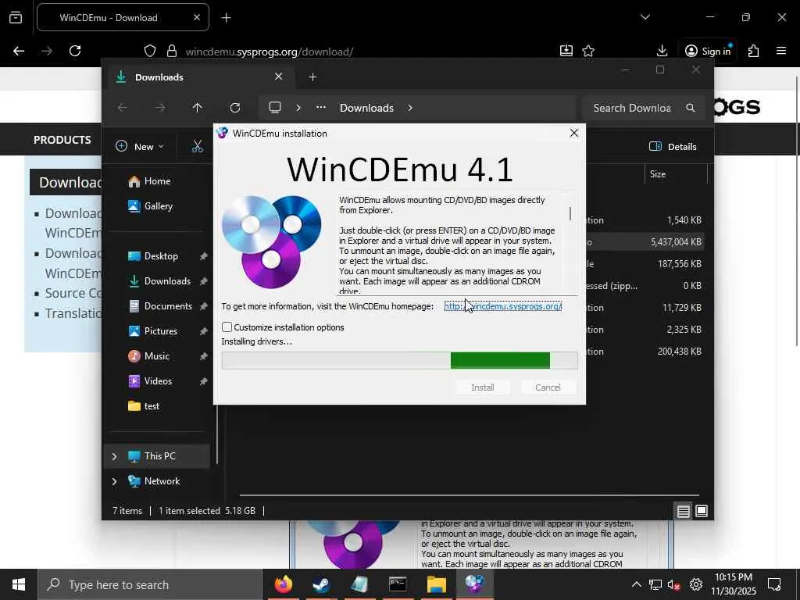Open the wincdemu.sysprogs.org homepage link

pyautogui.click(x=503, y=306)
